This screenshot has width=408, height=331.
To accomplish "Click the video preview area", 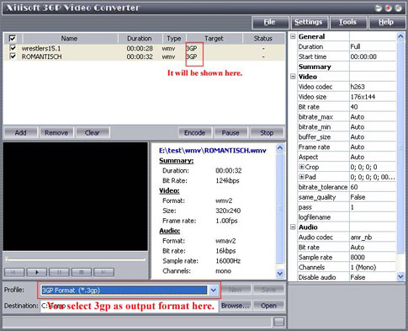I will [76, 196].
